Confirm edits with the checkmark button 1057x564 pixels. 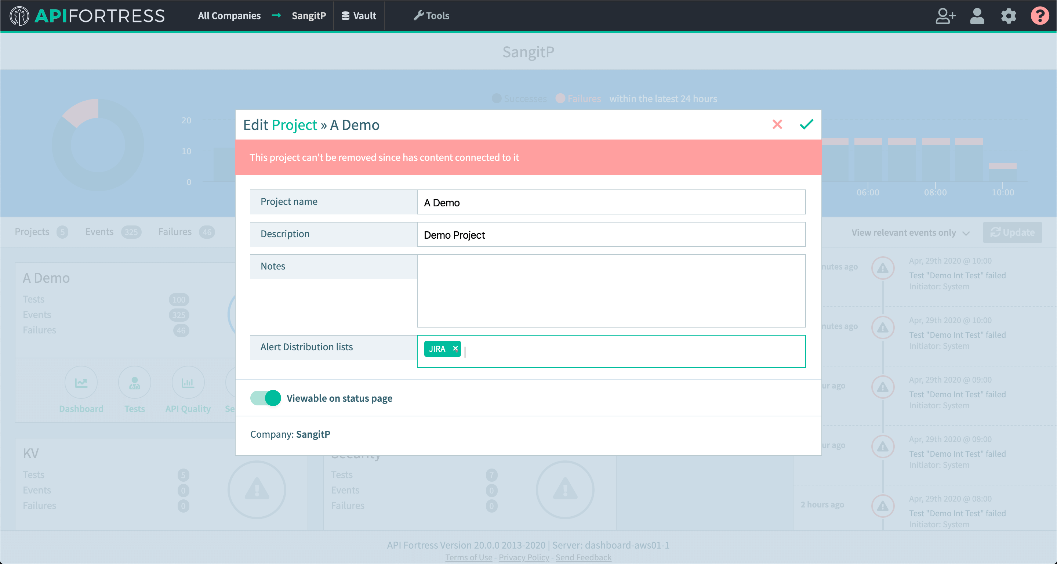pos(806,124)
